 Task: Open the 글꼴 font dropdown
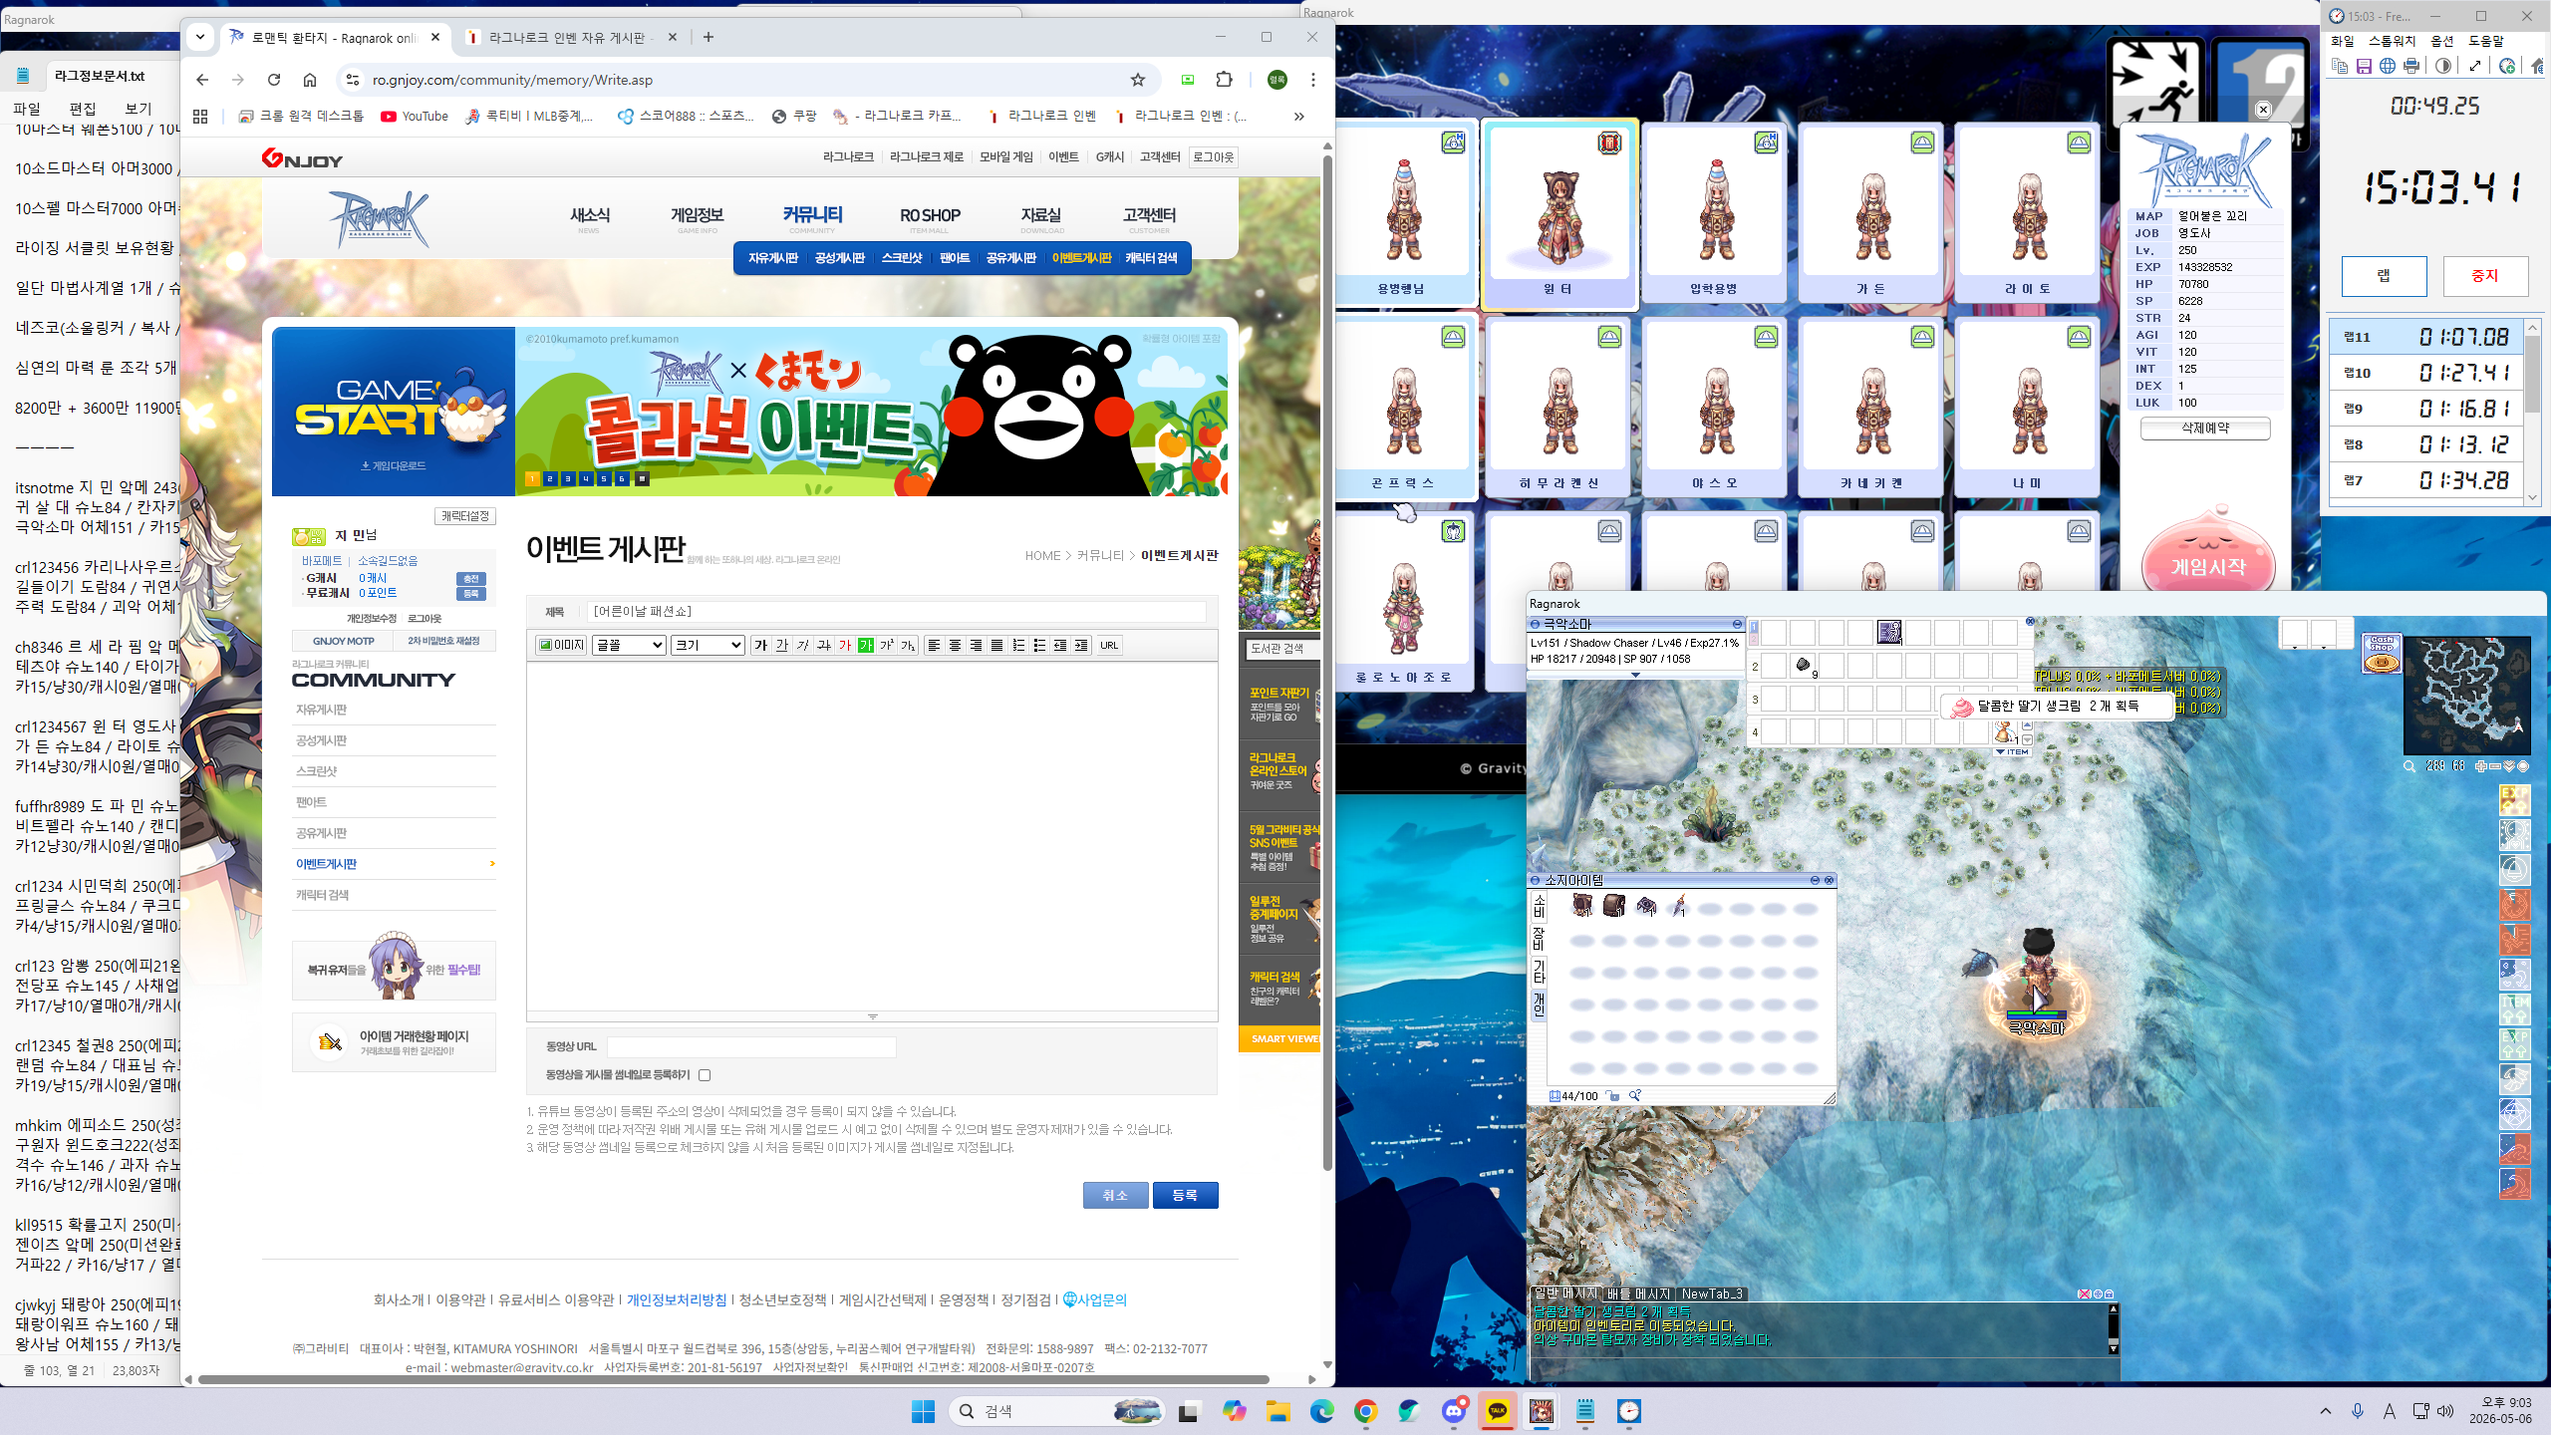pyautogui.click(x=629, y=646)
